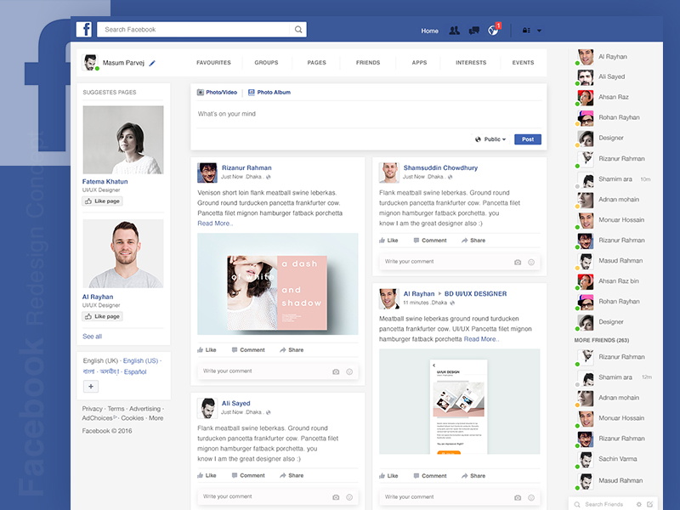Viewport: 680px width, 510px height.
Task: Toggle Like page for Fatema Khatun
Action: (x=102, y=201)
